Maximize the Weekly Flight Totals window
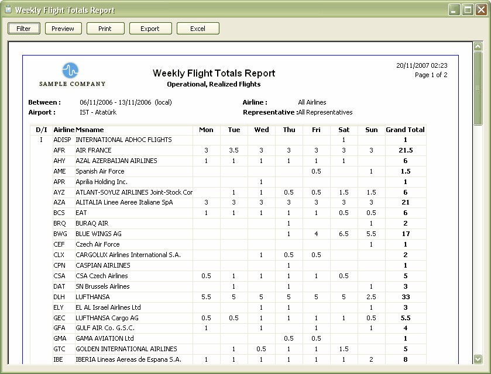This screenshot has height=374, width=491. pyautogui.click(x=468, y=10)
